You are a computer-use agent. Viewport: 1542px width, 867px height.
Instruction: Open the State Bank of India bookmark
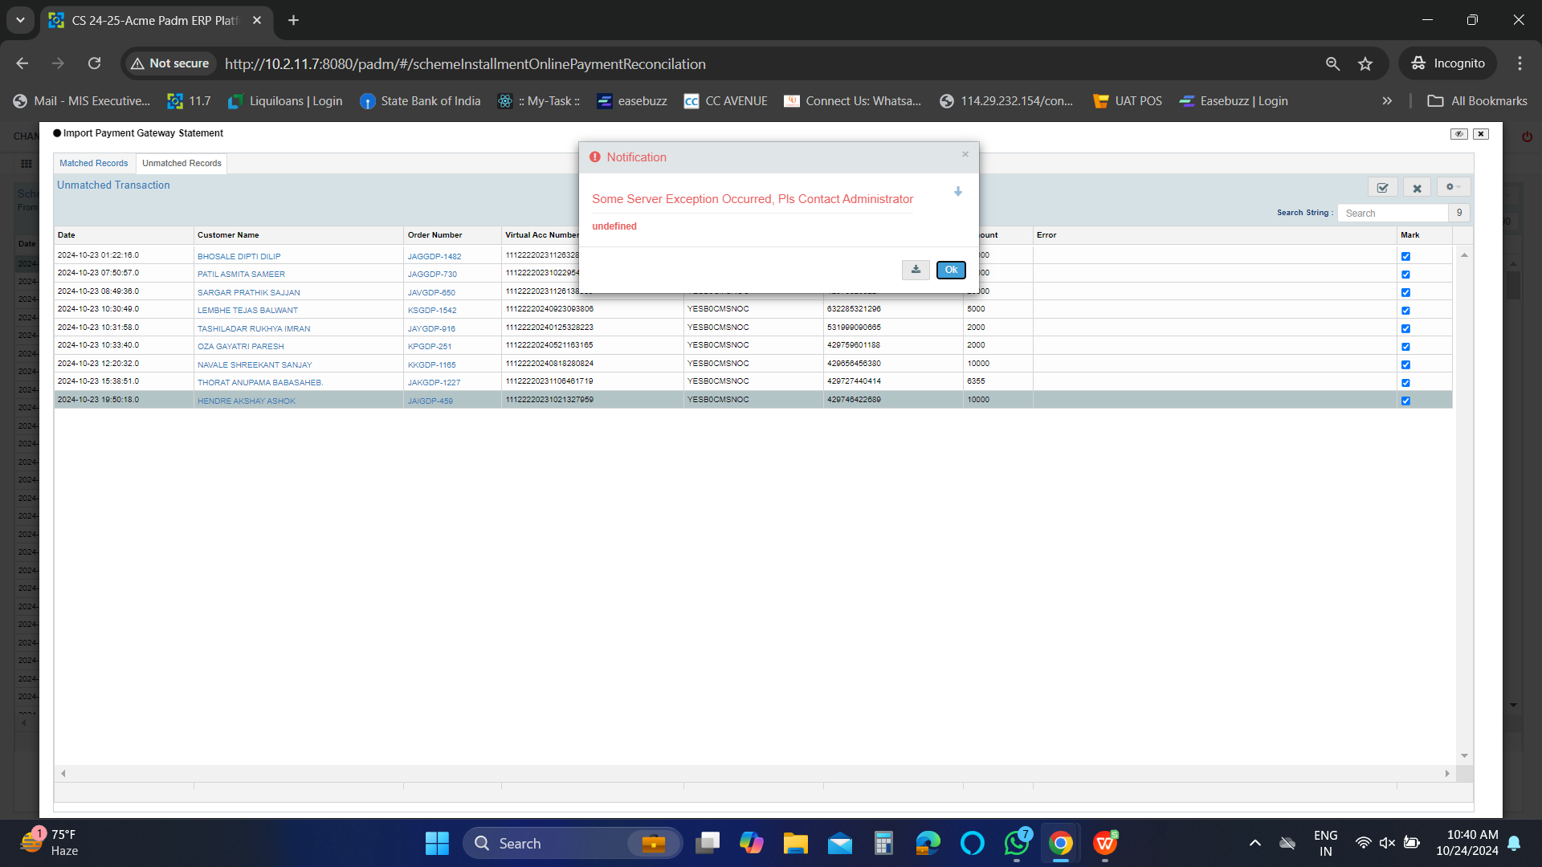420,101
